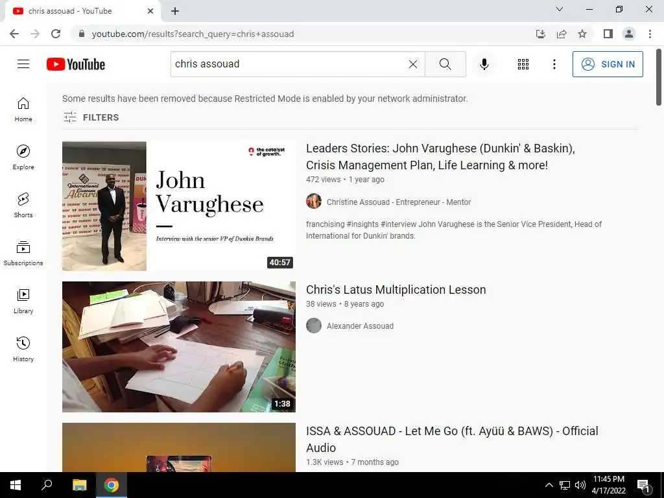Screen dimensions: 664x498
Task: Open Chris's Latus Multiplication Lesson title
Action: [x=396, y=290]
